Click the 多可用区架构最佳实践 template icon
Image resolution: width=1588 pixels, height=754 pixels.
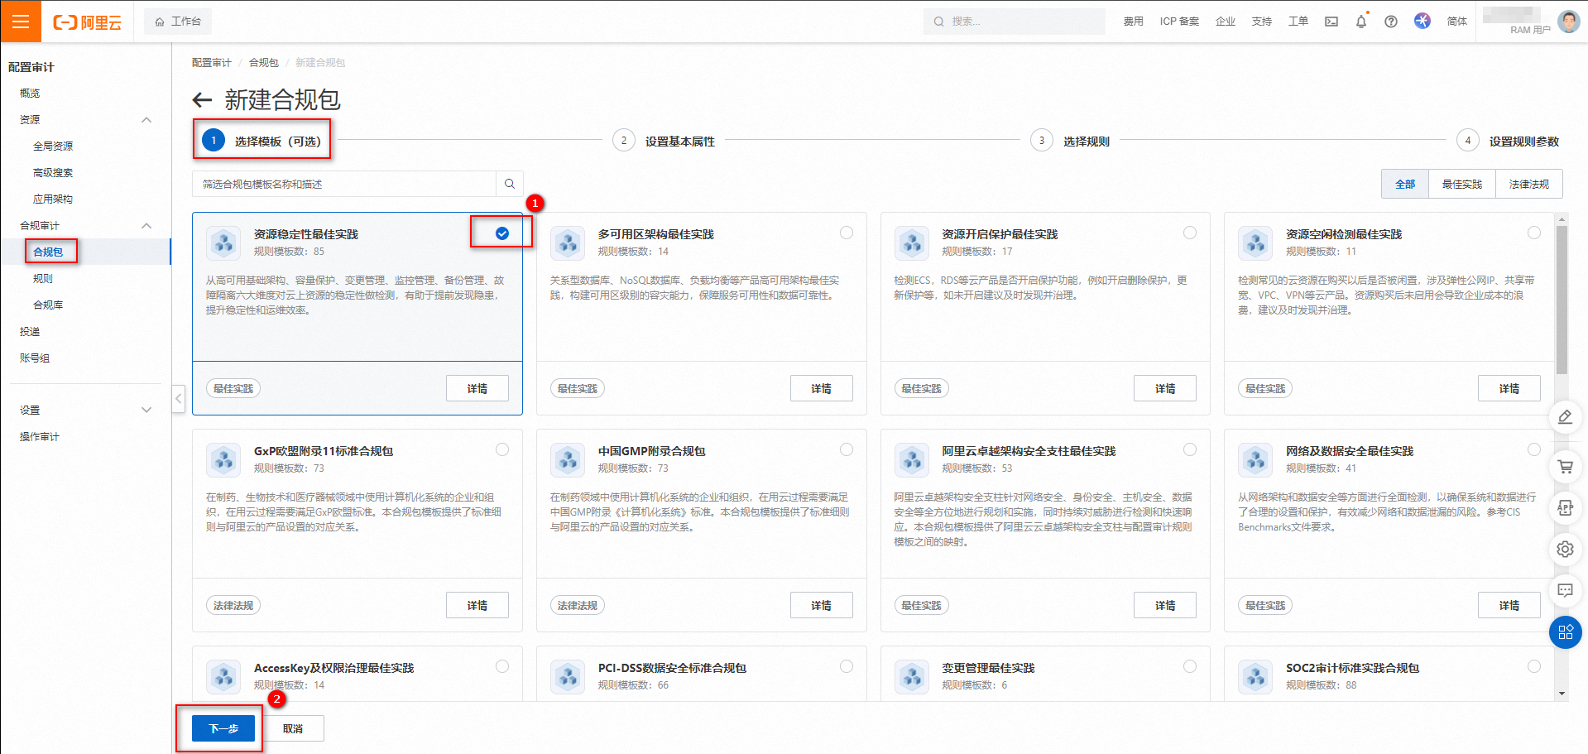568,243
